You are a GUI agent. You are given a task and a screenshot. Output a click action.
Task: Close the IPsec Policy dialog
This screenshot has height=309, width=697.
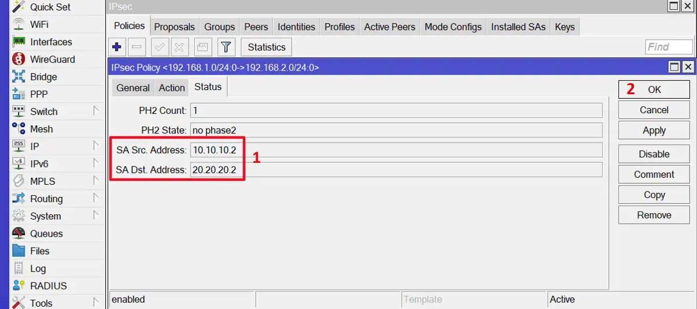click(x=688, y=67)
